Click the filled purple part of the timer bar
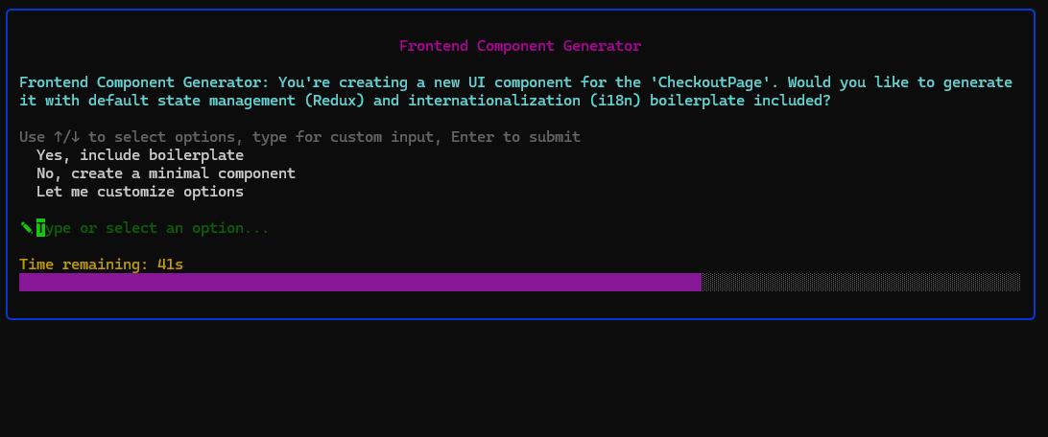Image resolution: width=1048 pixels, height=437 pixels. click(x=360, y=282)
